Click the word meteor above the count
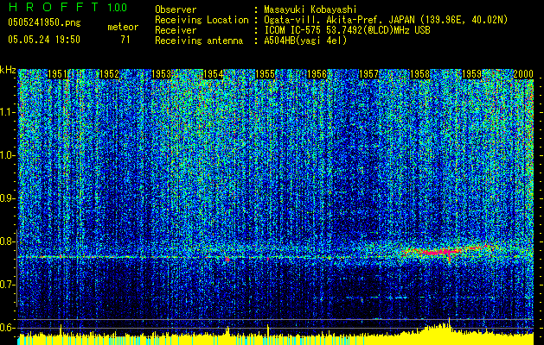Image resolution: width=544 pixels, height=345 pixels. 123,27
